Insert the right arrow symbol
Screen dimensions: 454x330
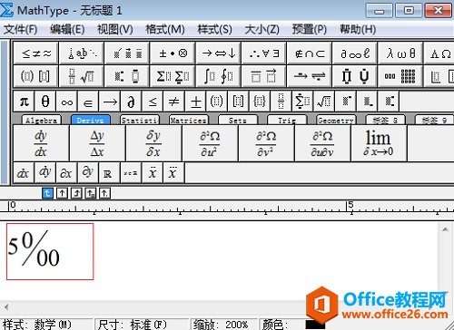[110, 102]
